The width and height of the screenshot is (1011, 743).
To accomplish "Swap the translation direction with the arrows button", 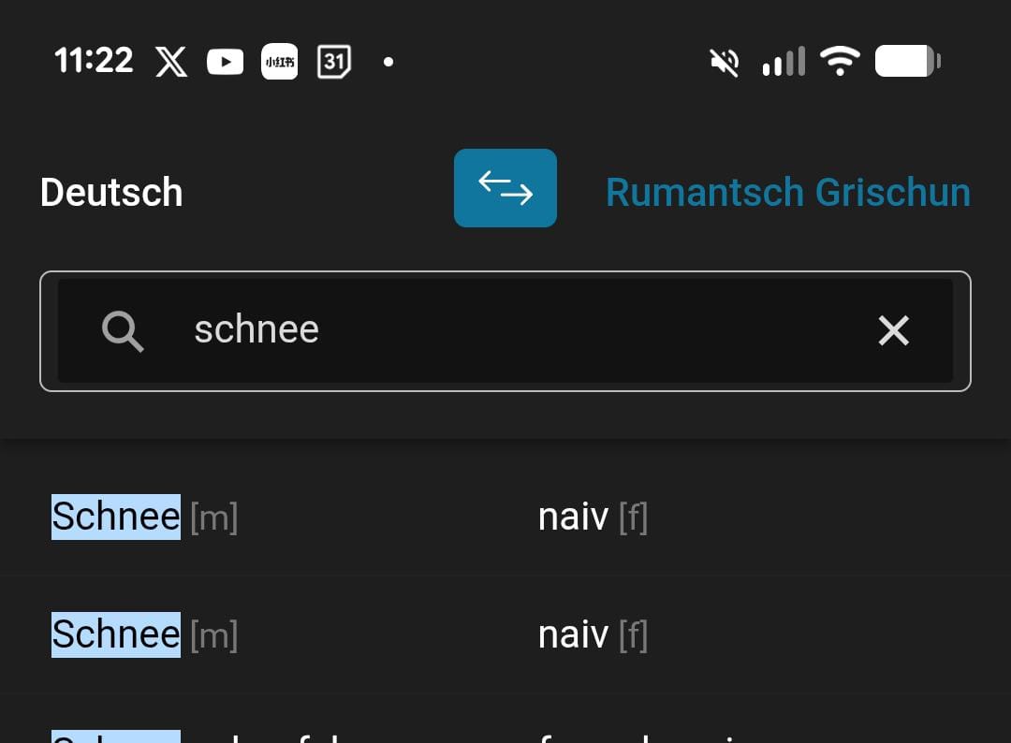I will [505, 188].
